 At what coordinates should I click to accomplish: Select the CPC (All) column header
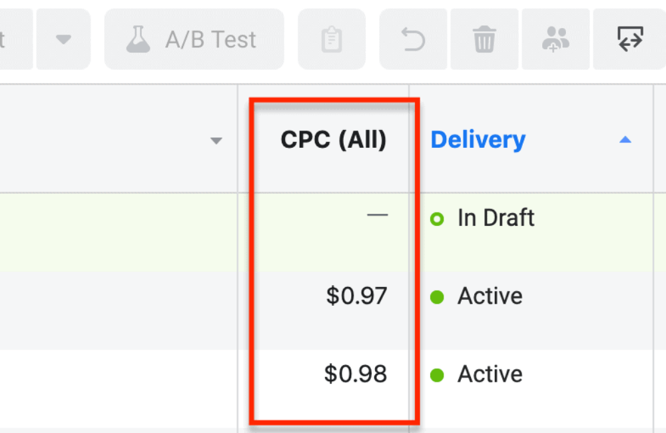pos(333,140)
